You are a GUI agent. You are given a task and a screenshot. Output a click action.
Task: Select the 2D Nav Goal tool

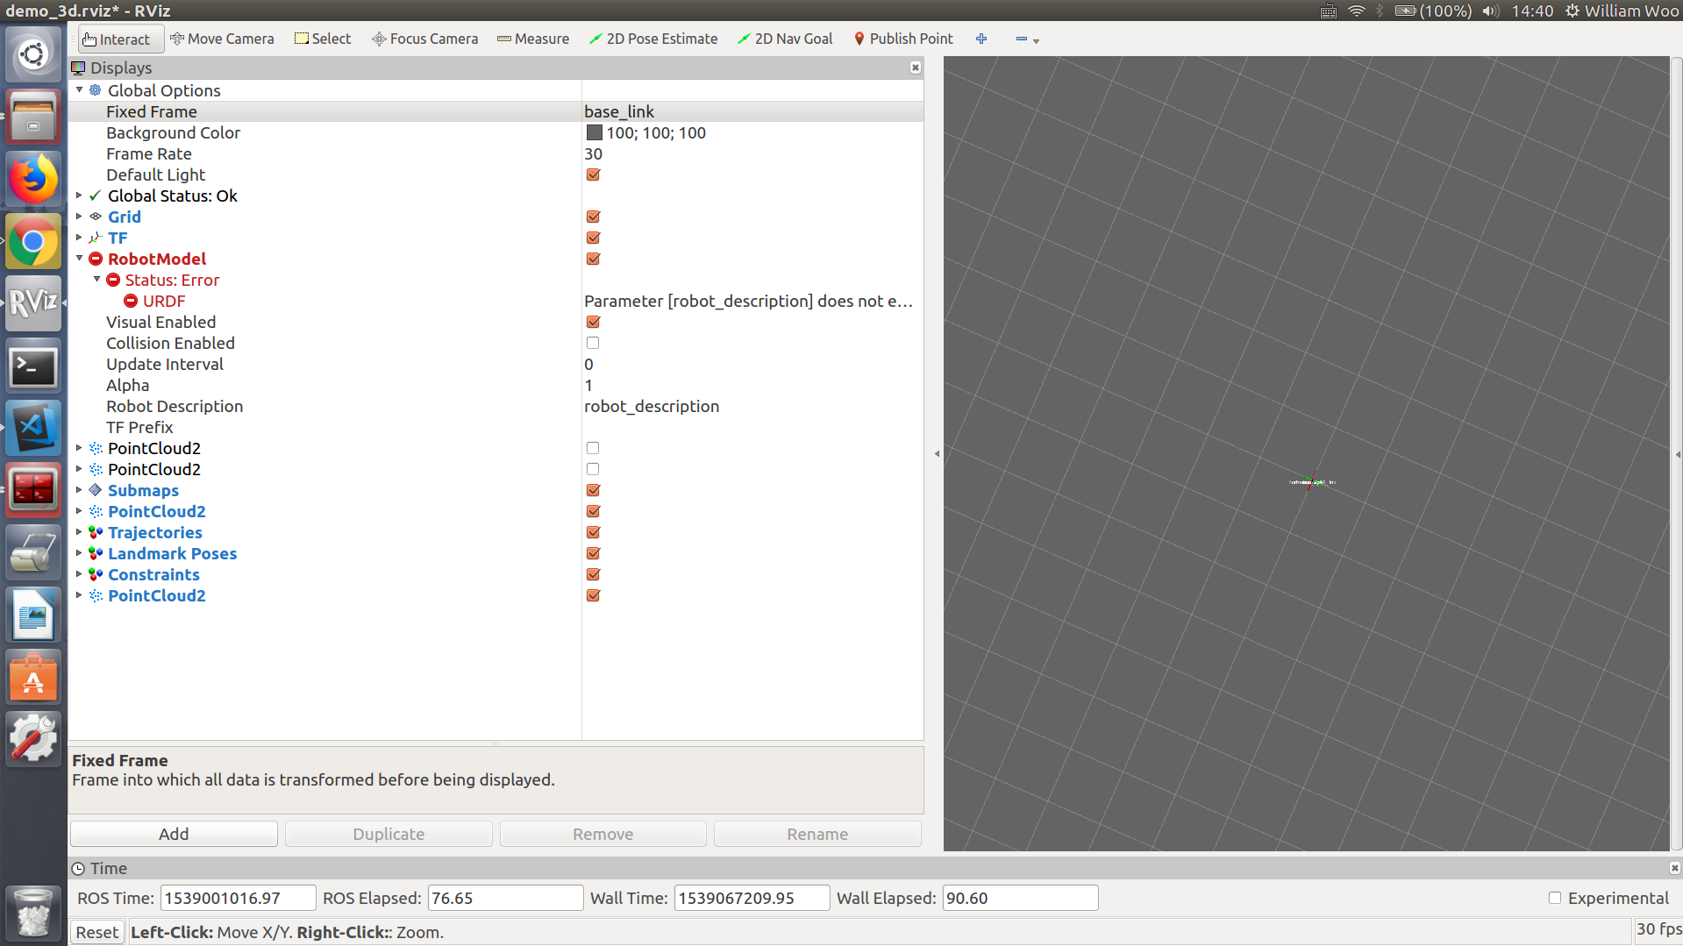(x=784, y=39)
